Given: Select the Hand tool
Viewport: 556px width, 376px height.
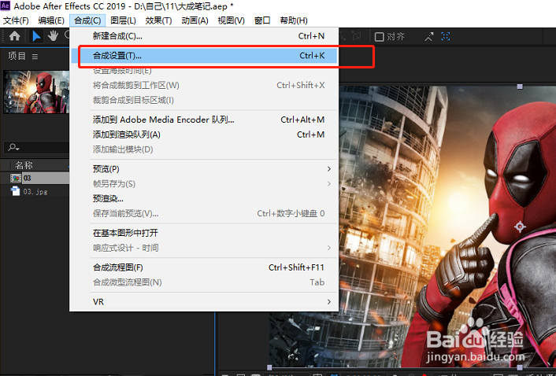Looking at the screenshot, I should point(54,35).
